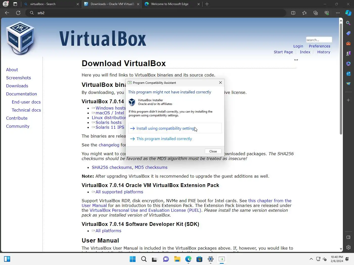The width and height of the screenshot is (354, 265).
Task: Open Microsoft Store from the taskbar
Action: [200, 259]
